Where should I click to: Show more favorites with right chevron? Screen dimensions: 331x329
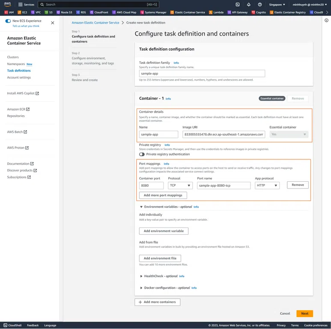(327, 12)
